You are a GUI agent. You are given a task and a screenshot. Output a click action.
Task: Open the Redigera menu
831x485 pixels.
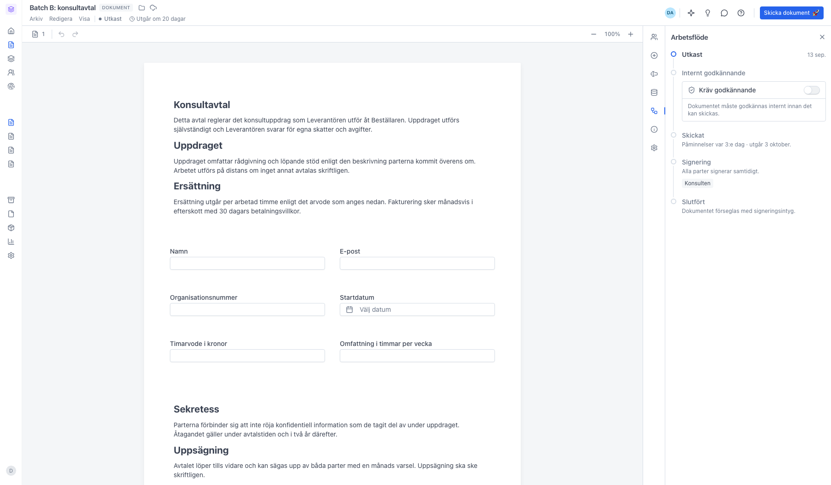pyautogui.click(x=61, y=19)
